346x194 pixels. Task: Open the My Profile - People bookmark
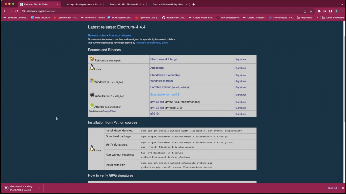point(93,18)
